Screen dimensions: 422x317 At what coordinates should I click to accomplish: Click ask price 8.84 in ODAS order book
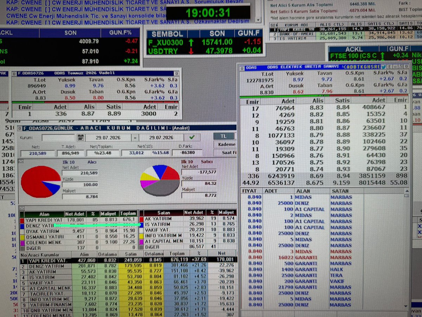pyautogui.click(x=343, y=108)
